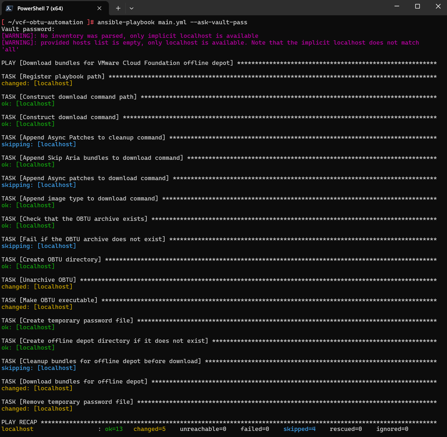Click the localhost entry in the PLAY RECAP

(17, 429)
